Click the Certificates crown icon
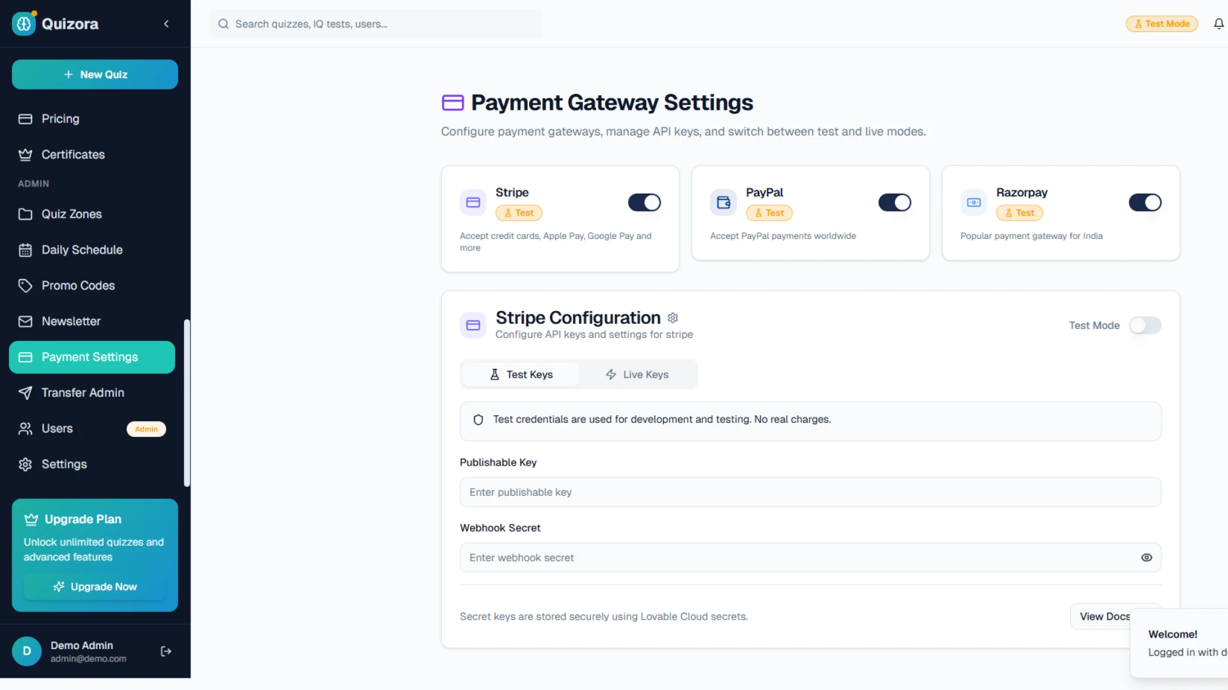Screen dimensions: 1228x690 (25, 155)
